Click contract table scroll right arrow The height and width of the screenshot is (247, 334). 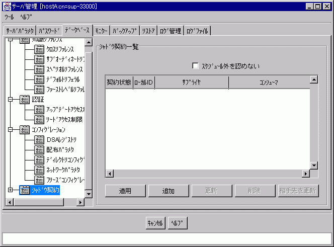tap(306, 174)
